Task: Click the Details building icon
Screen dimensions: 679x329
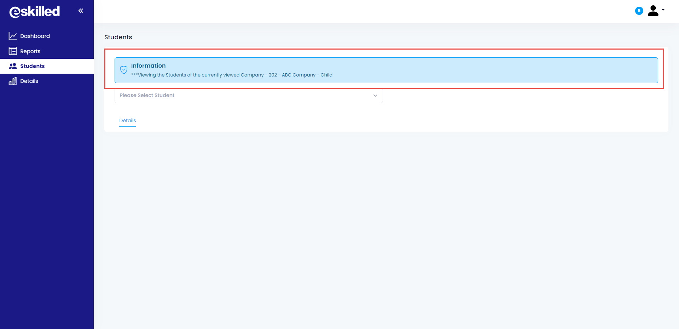Action: pyautogui.click(x=13, y=81)
